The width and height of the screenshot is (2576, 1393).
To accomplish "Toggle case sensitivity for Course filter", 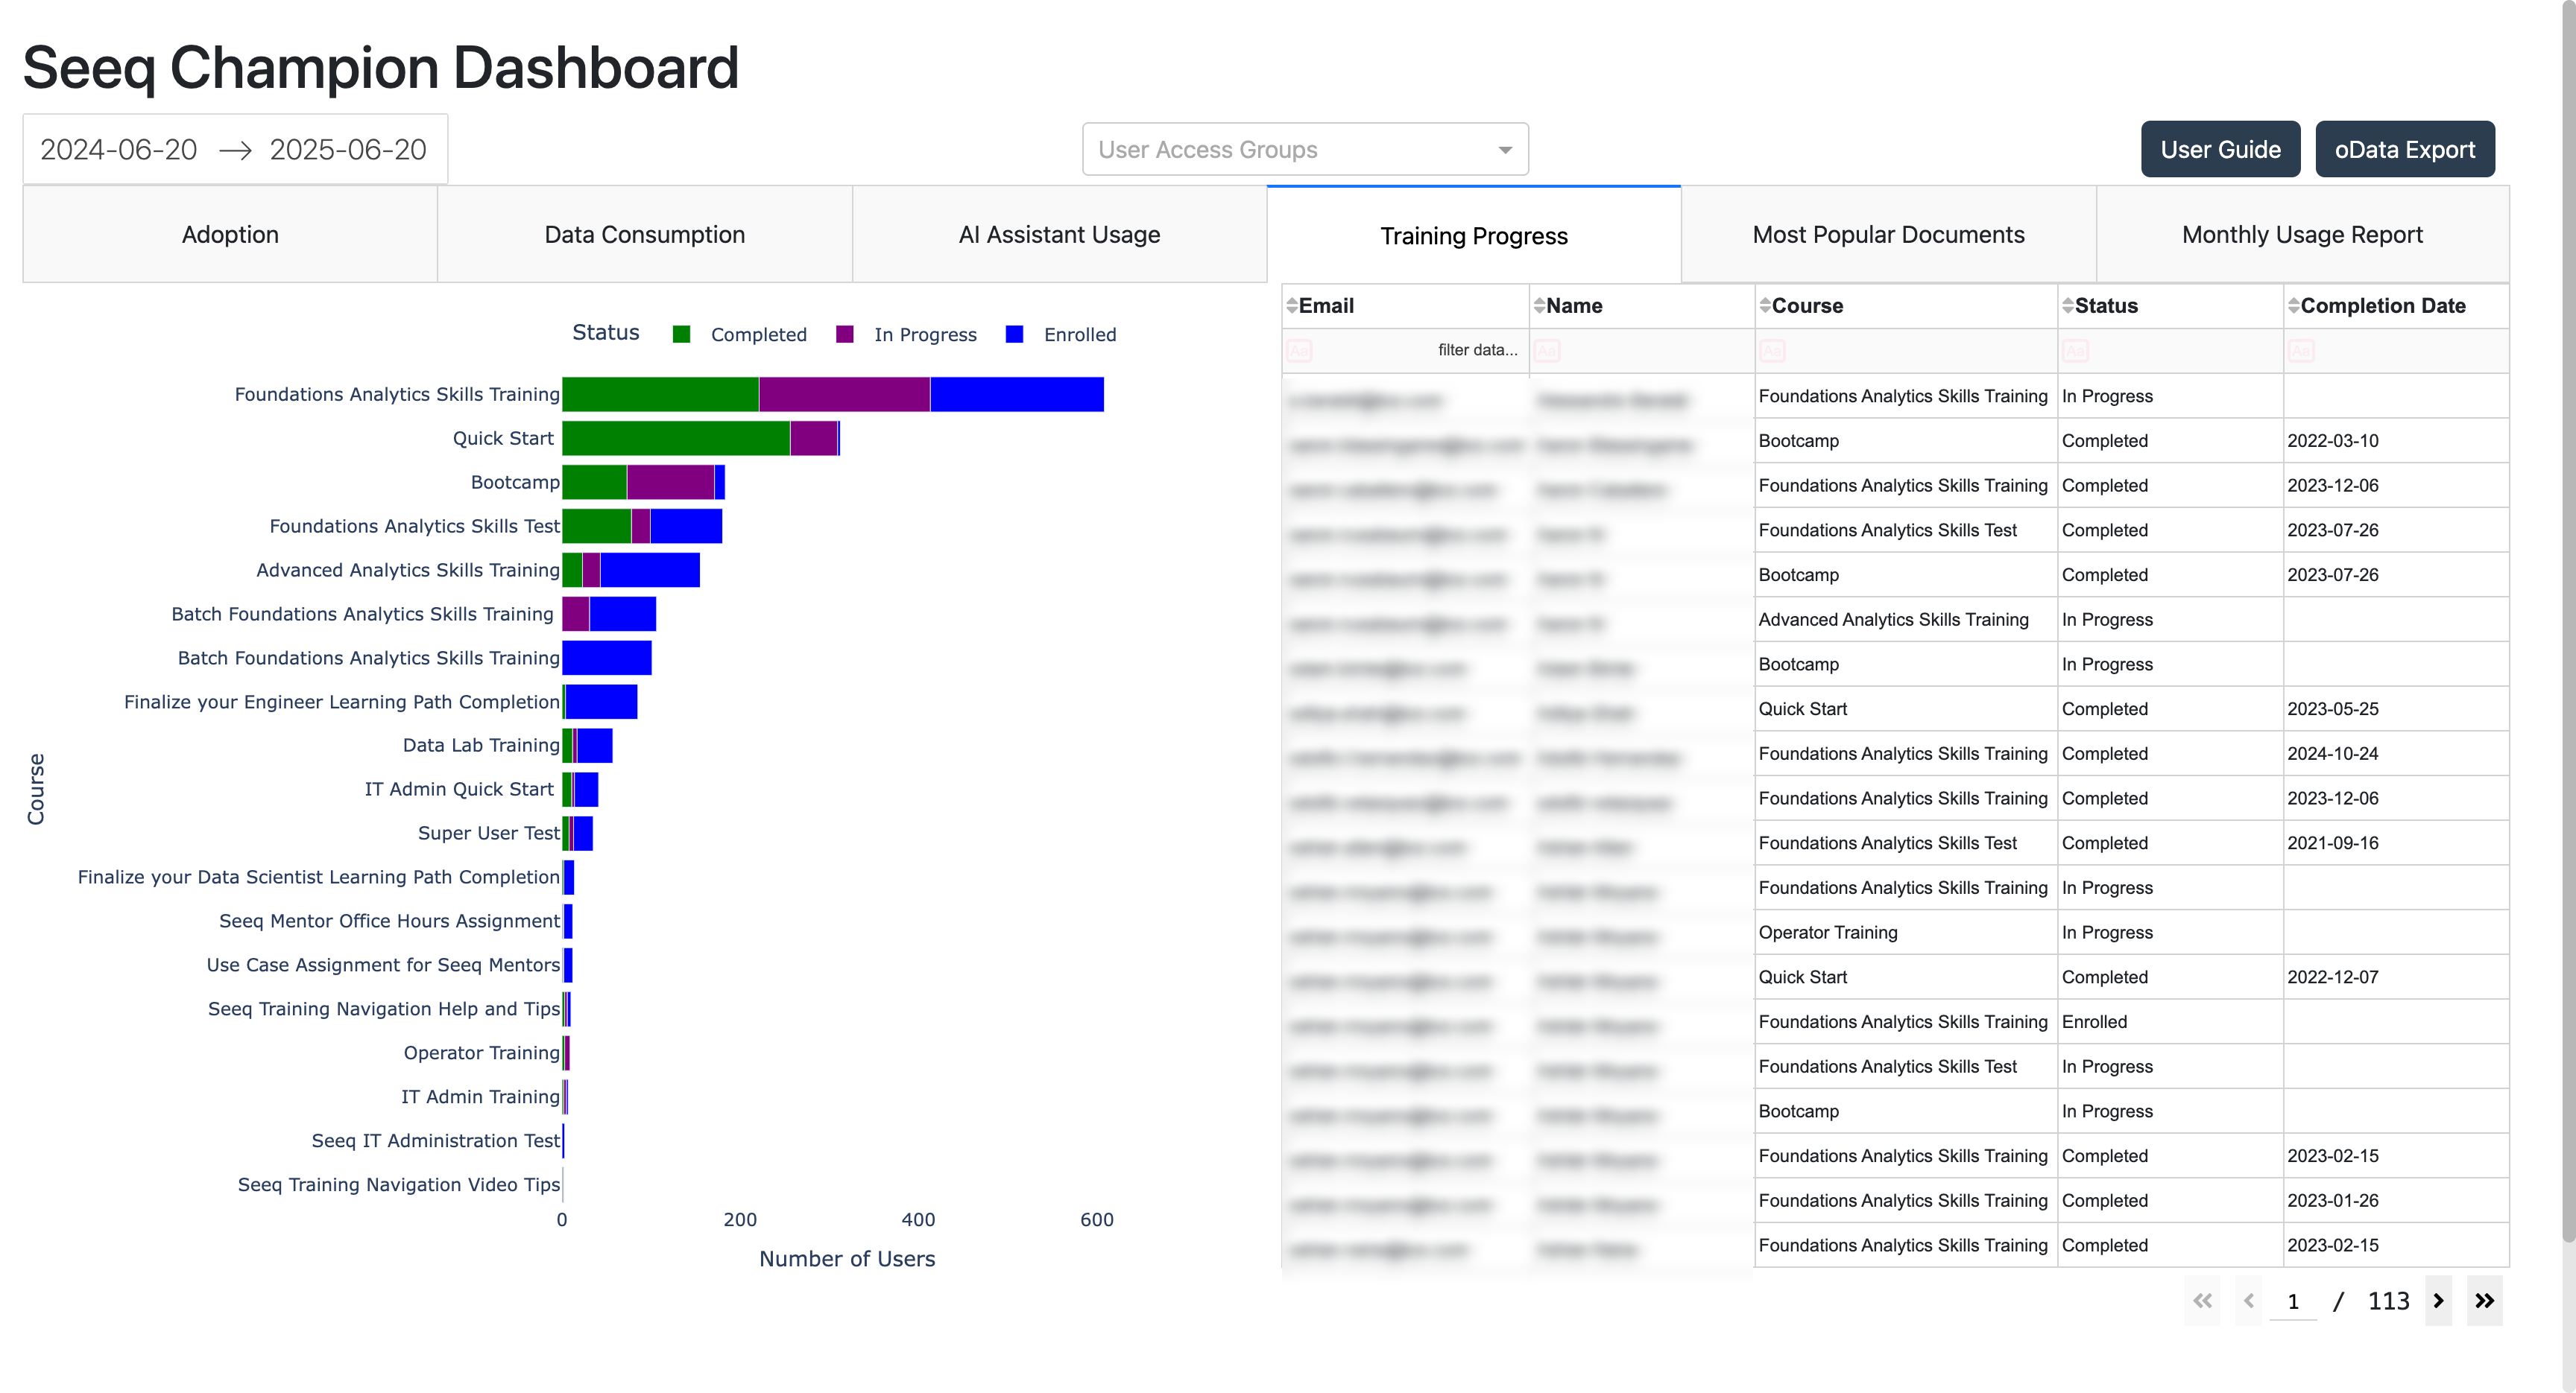I will (1773, 351).
